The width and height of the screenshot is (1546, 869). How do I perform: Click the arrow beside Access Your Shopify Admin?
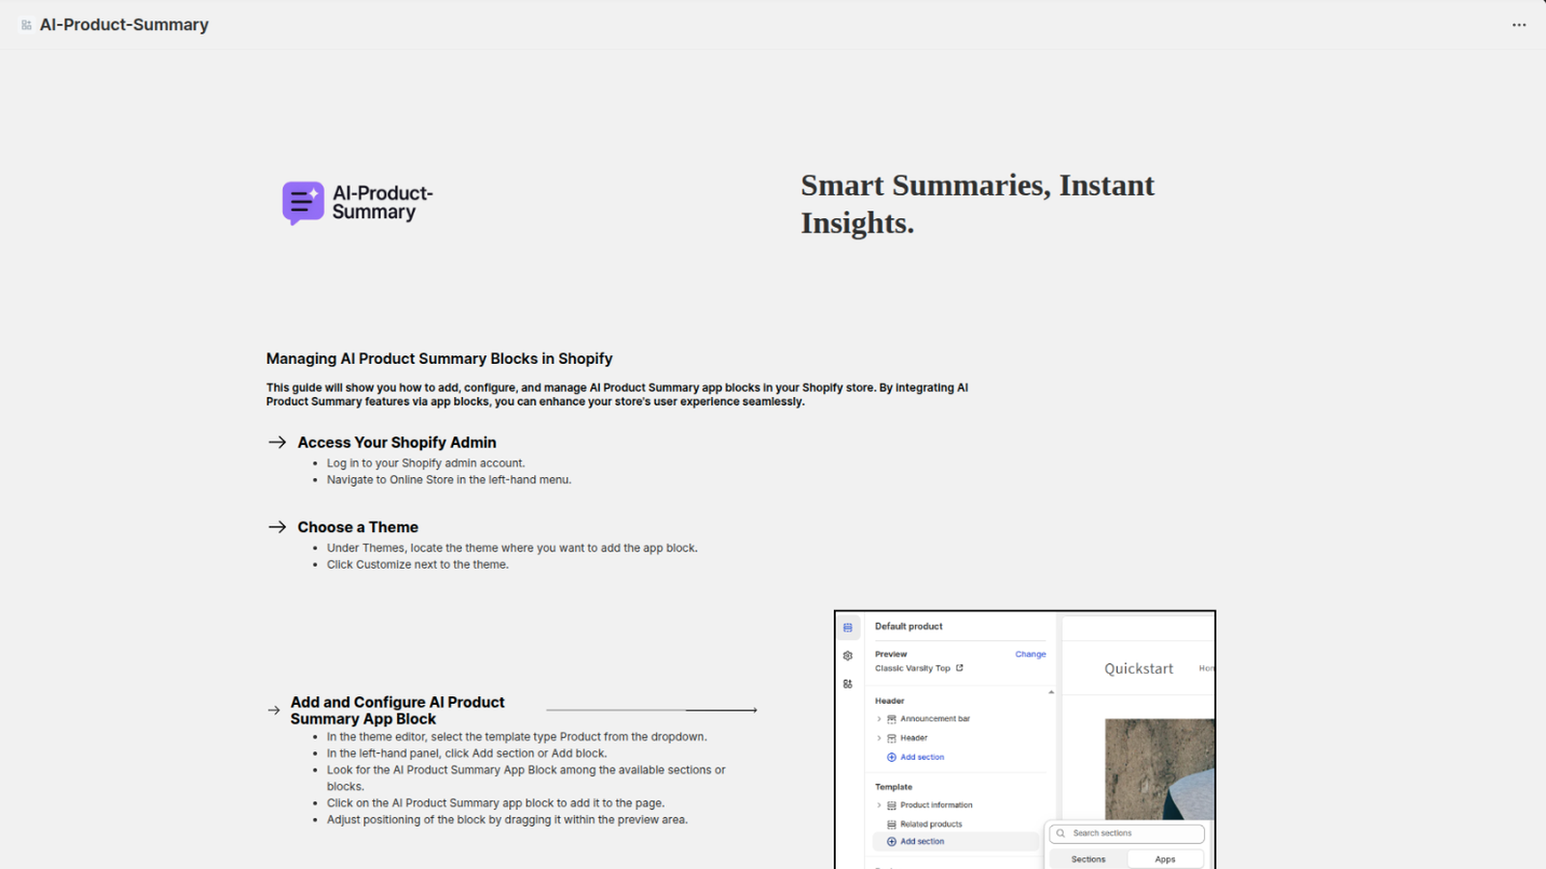[277, 442]
